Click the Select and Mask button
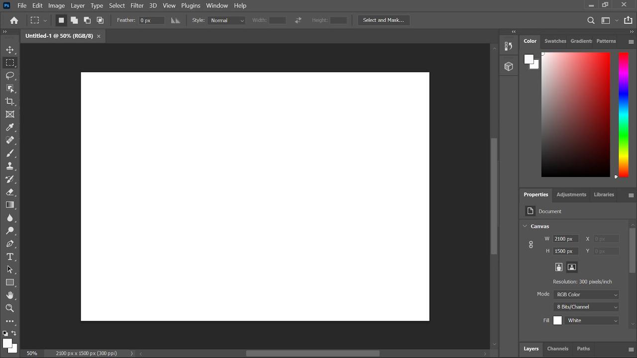The height and width of the screenshot is (358, 637). tap(383, 20)
